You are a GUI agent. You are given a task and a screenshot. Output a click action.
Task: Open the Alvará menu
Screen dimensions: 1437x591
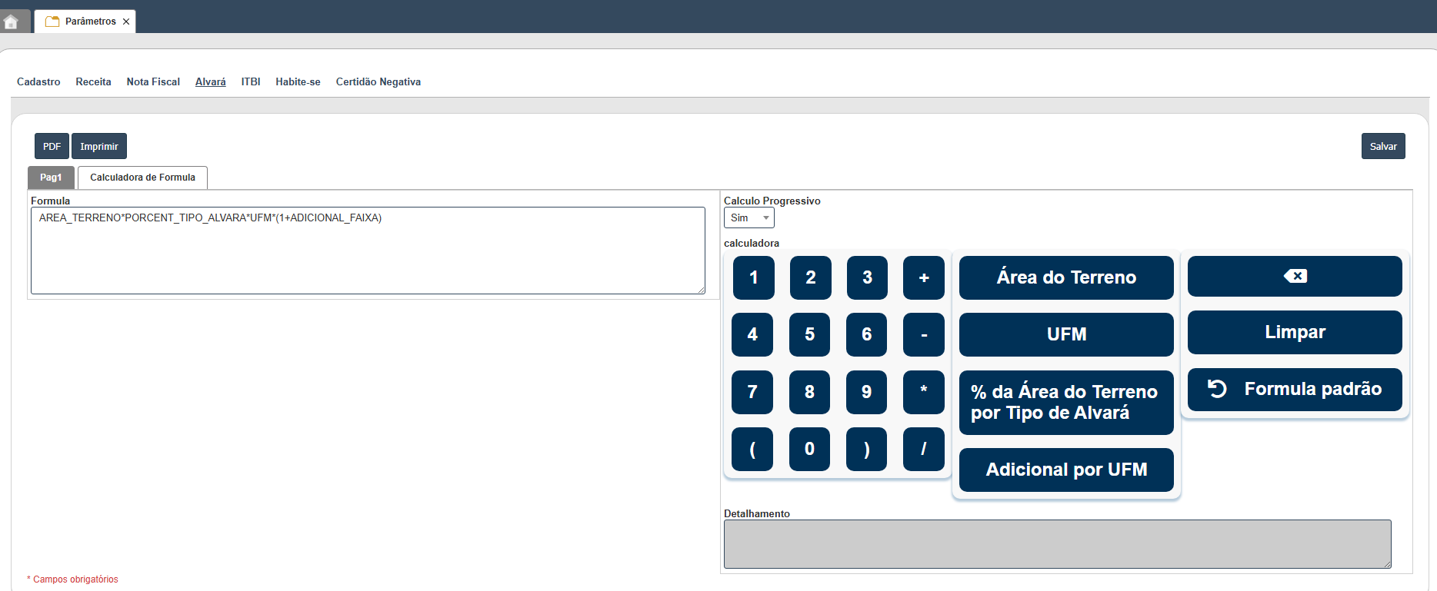tap(210, 81)
